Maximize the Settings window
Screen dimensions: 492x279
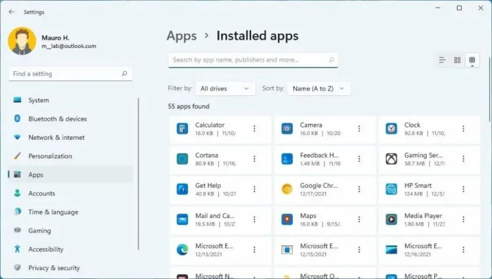[459, 8]
